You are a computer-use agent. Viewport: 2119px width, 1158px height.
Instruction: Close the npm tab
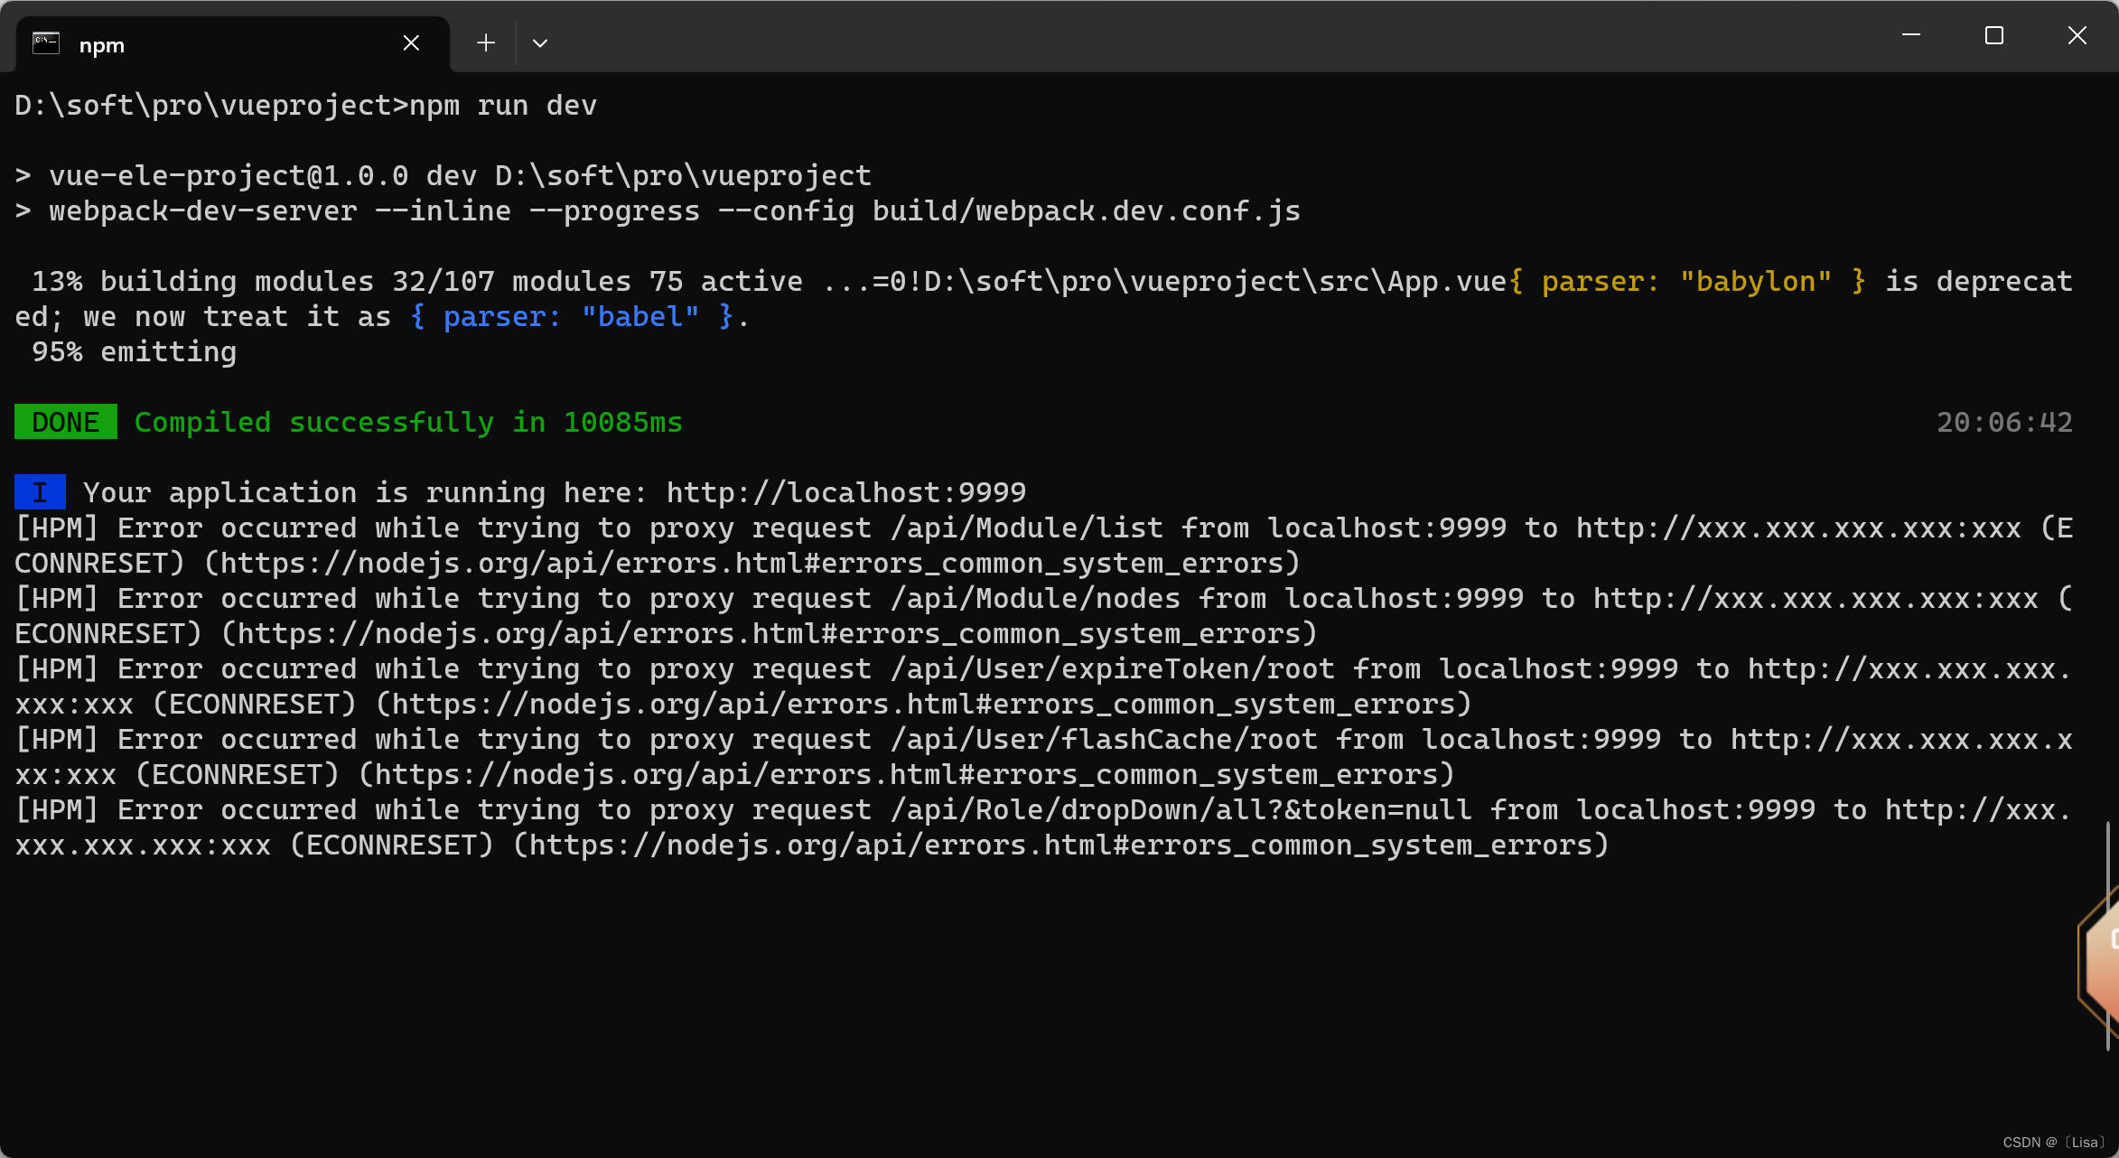(x=411, y=43)
